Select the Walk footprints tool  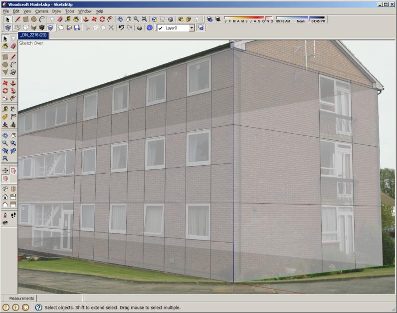pyautogui.click(x=13, y=216)
